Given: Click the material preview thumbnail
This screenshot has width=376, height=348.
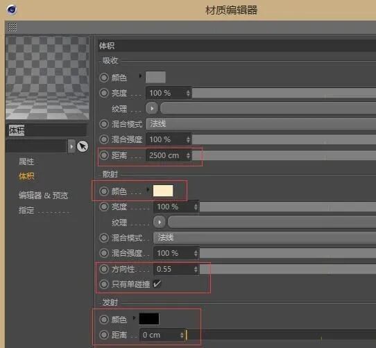Looking at the screenshot, I should [x=47, y=78].
